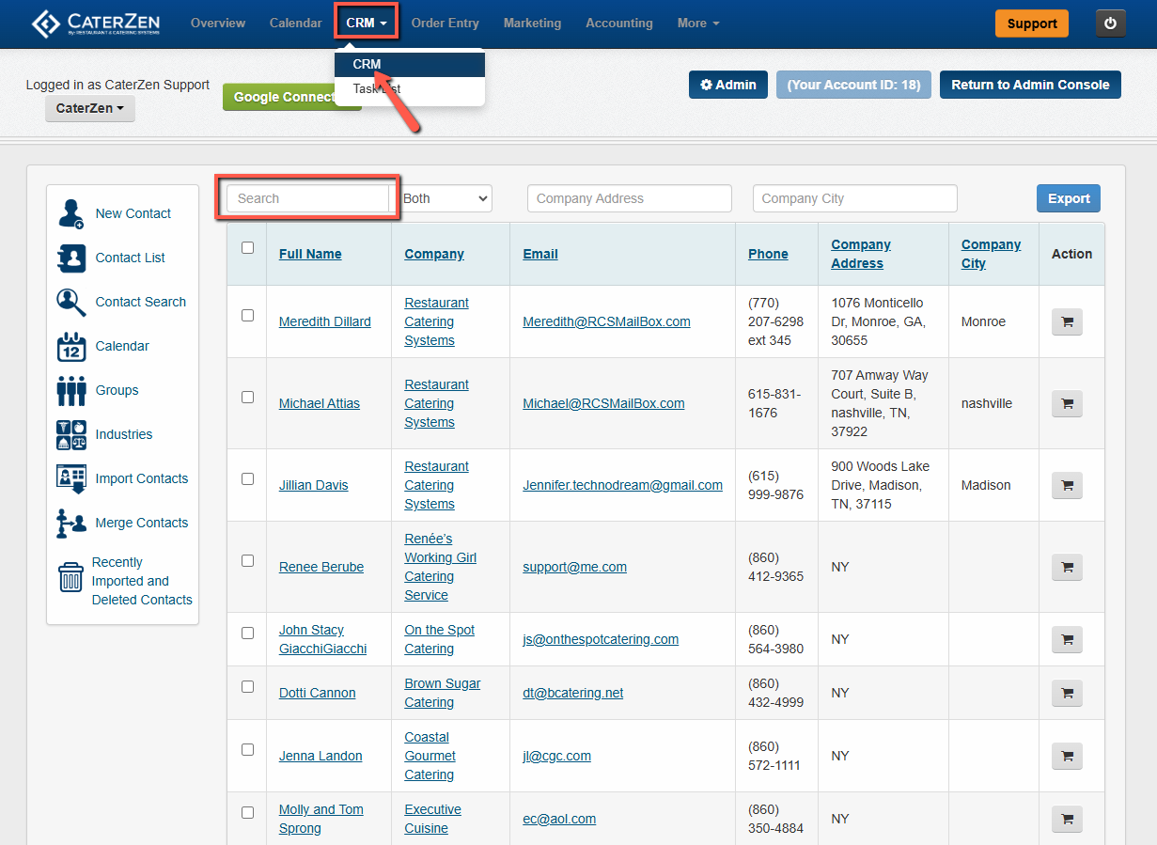Click the orange Support button
The height and width of the screenshot is (845, 1157).
tap(1032, 23)
